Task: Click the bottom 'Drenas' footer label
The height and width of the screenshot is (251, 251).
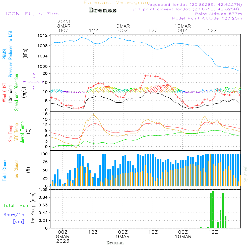Action: [x=115, y=243]
